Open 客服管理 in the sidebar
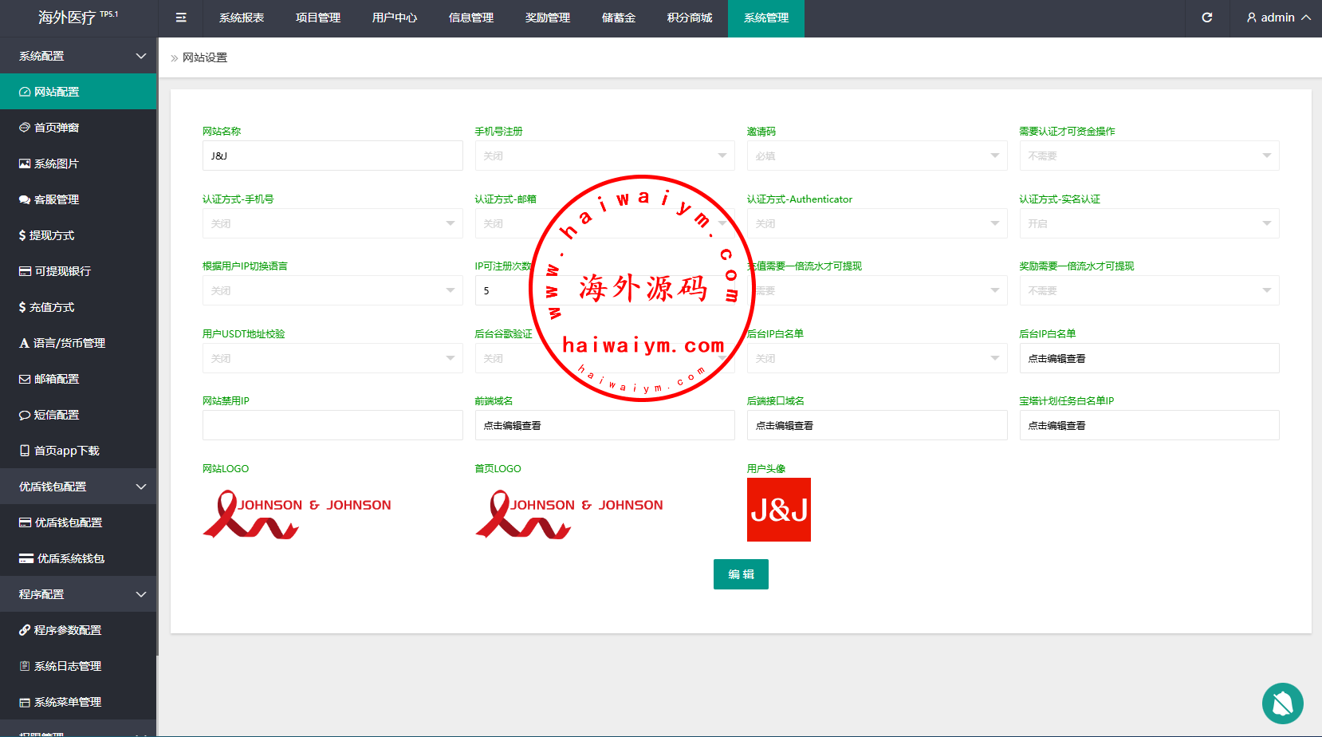Screen dimensions: 1322x737 (78, 199)
